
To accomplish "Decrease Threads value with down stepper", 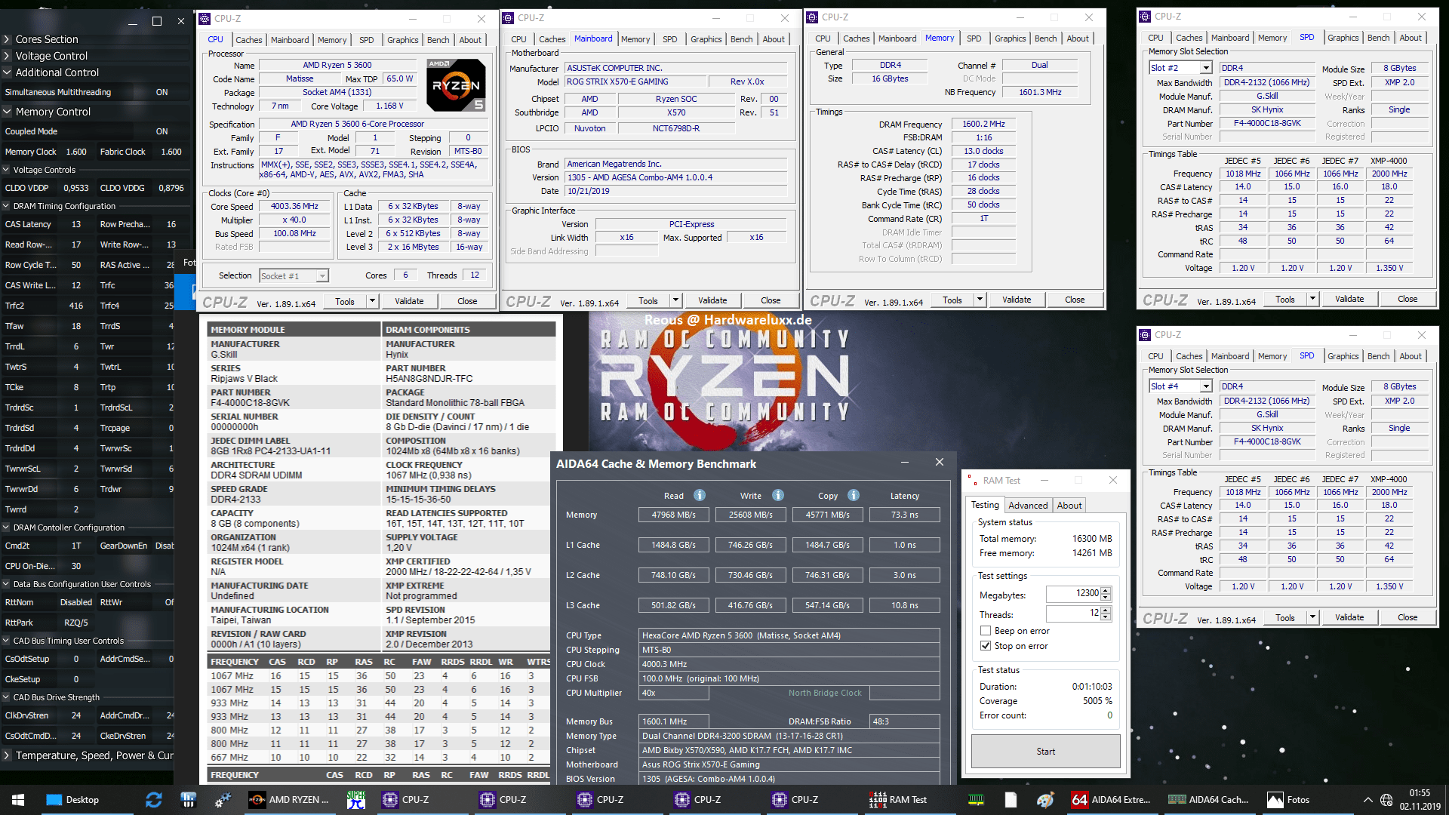I will pyautogui.click(x=1106, y=617).
